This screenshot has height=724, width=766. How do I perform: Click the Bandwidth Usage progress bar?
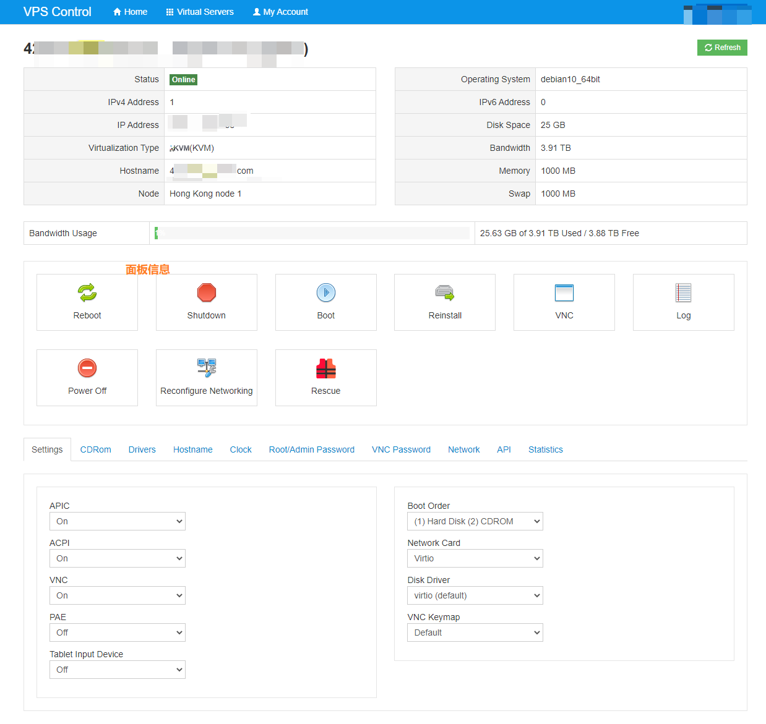pos(312,233)
